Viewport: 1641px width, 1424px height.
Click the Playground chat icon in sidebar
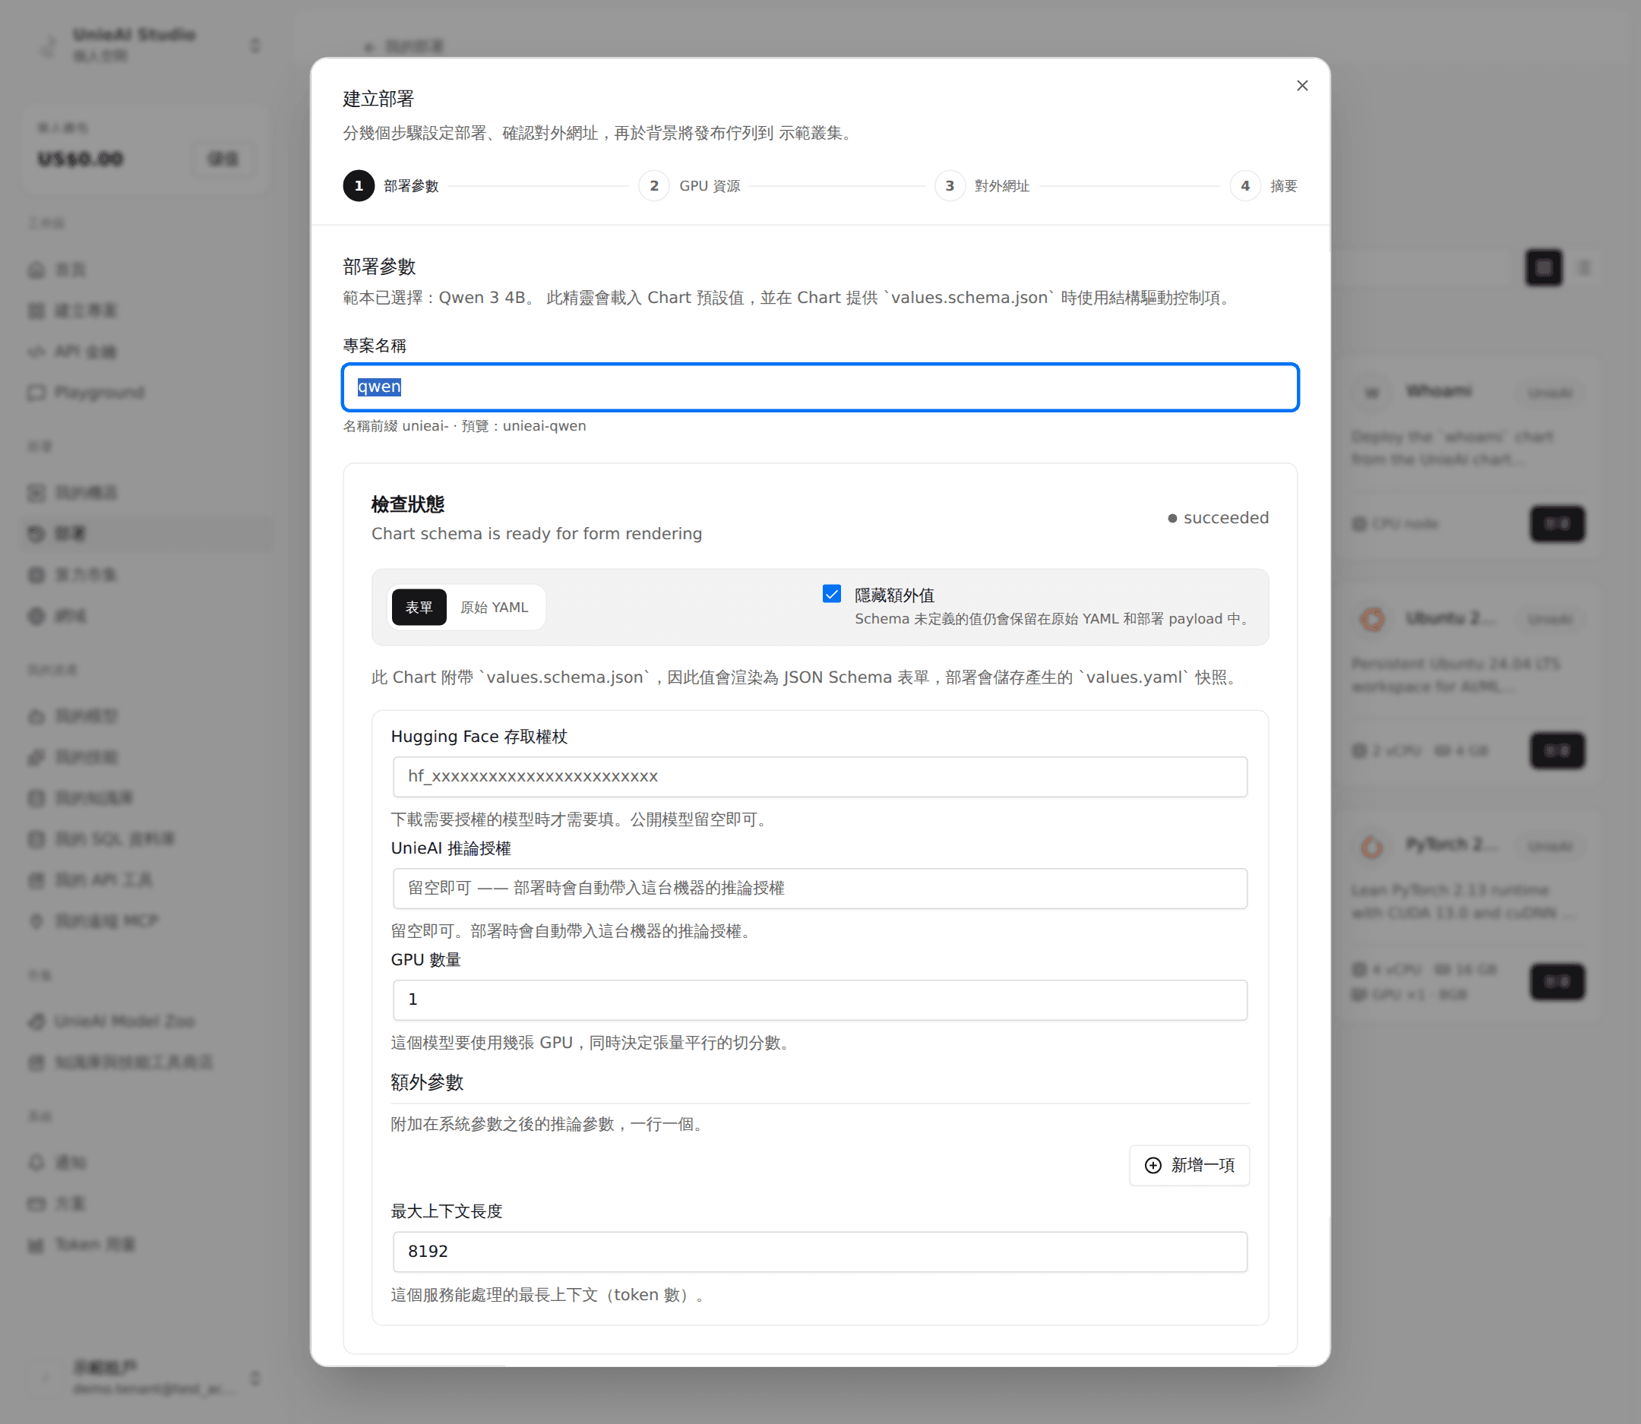[36, 393]
